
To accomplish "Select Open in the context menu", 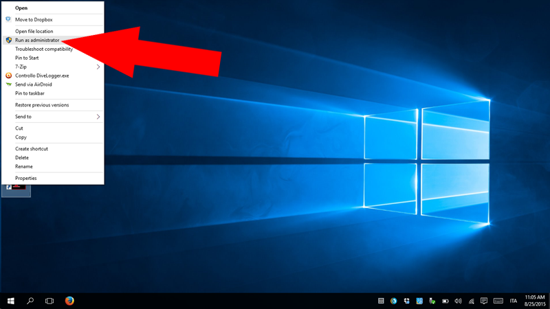I will tap(53, 8).
